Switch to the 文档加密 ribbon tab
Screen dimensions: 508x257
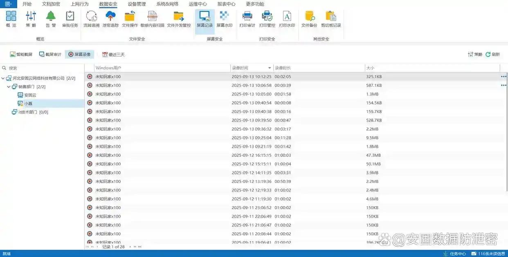(51, 4)
